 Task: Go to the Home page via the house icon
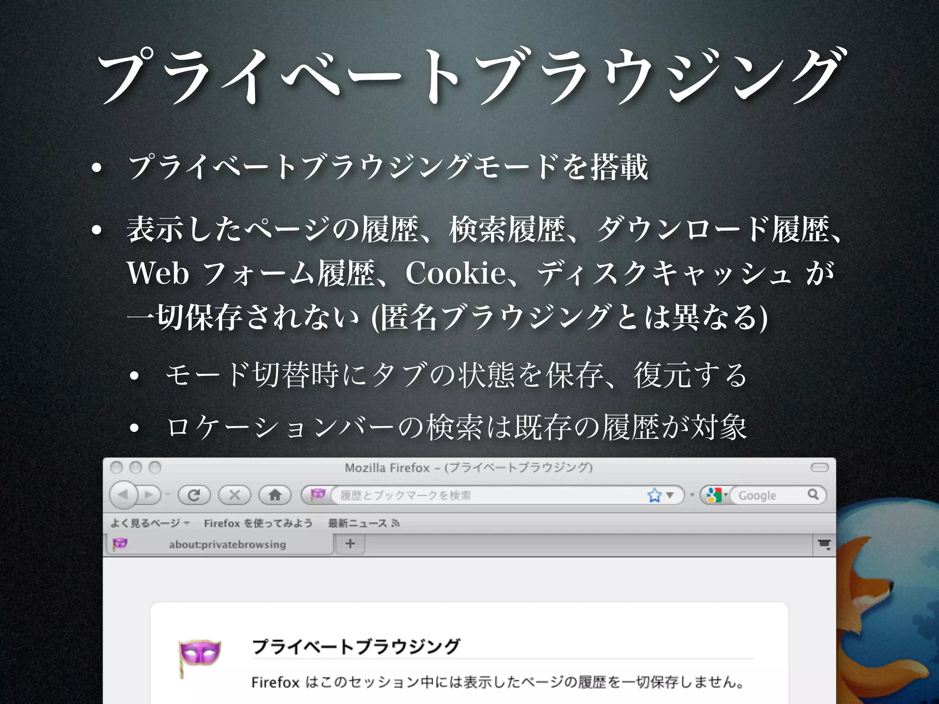tap(275, 495)
